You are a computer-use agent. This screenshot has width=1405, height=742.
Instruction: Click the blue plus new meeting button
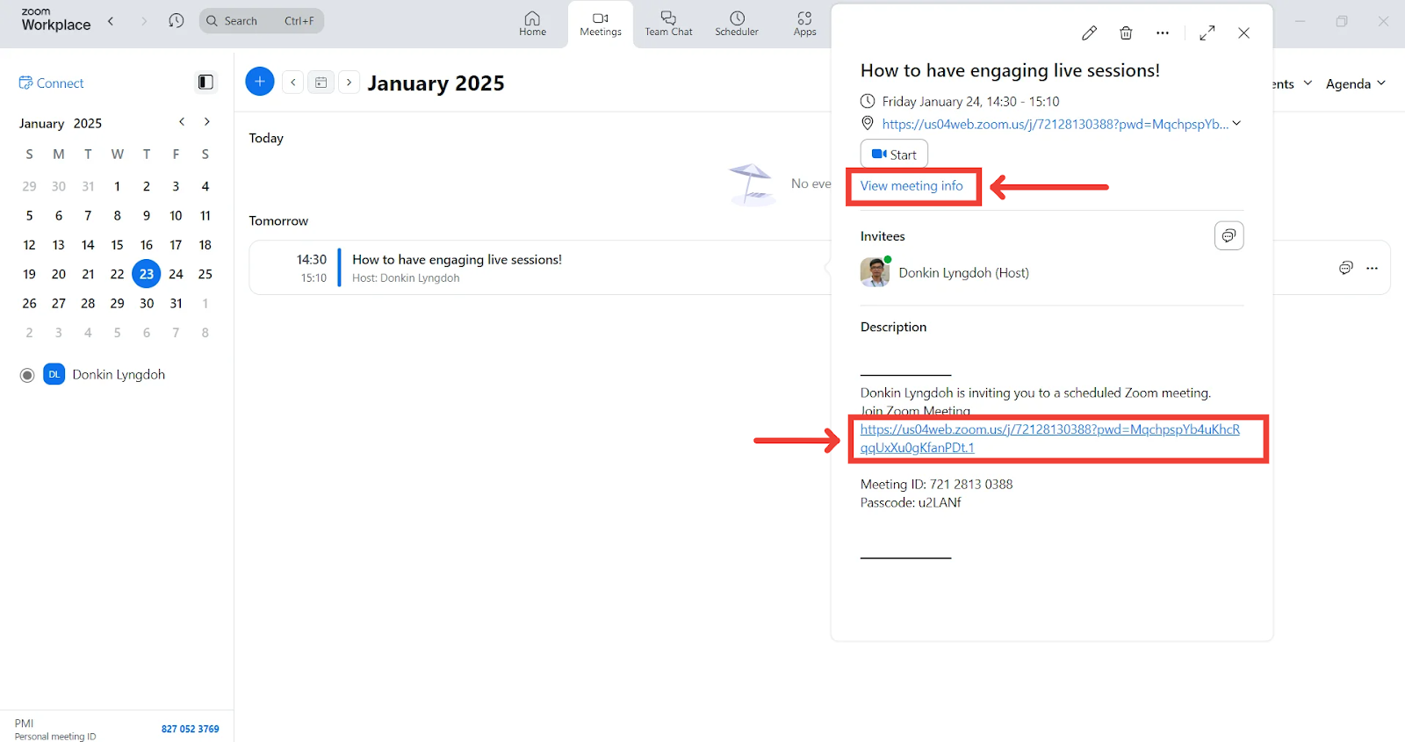(x=260, y=82)
